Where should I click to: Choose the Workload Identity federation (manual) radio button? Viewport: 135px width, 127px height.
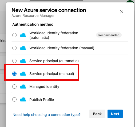point(14,48)
